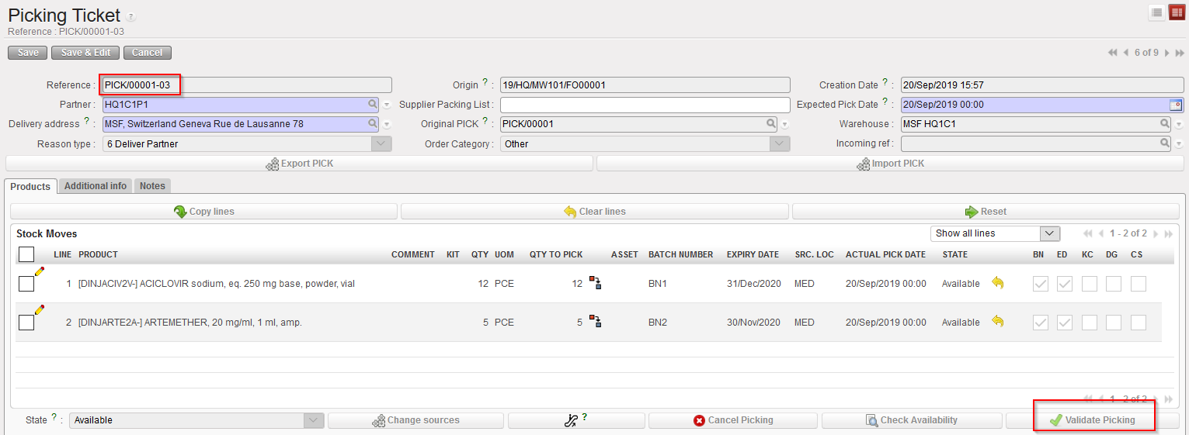Click the yellow return arrow on line 1
The image size is (1189, 435).
pyautogui.click(x=997, y=283)
